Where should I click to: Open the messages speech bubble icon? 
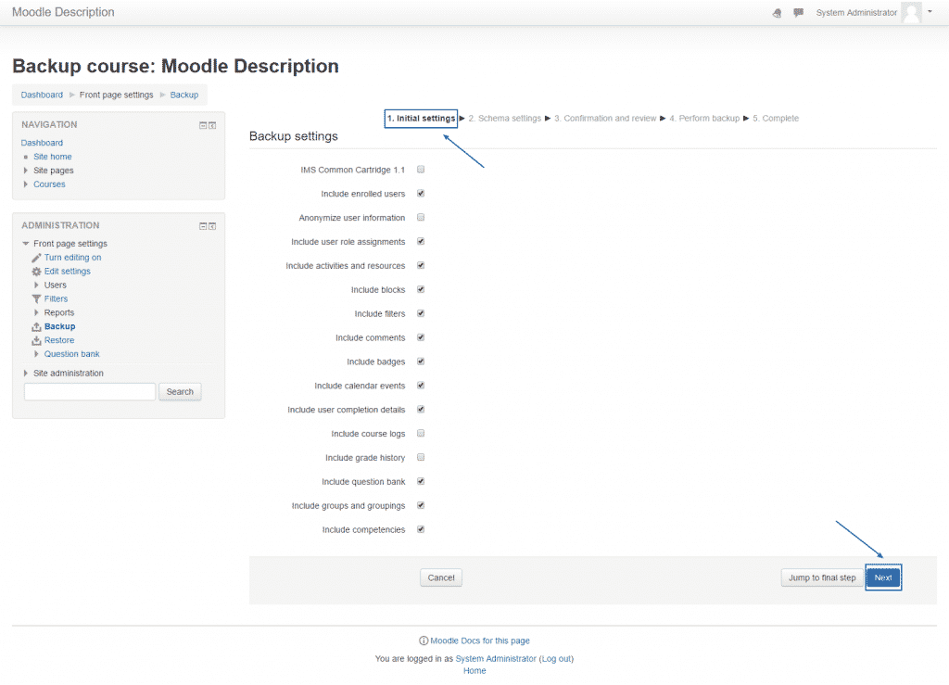coord(798,13)
